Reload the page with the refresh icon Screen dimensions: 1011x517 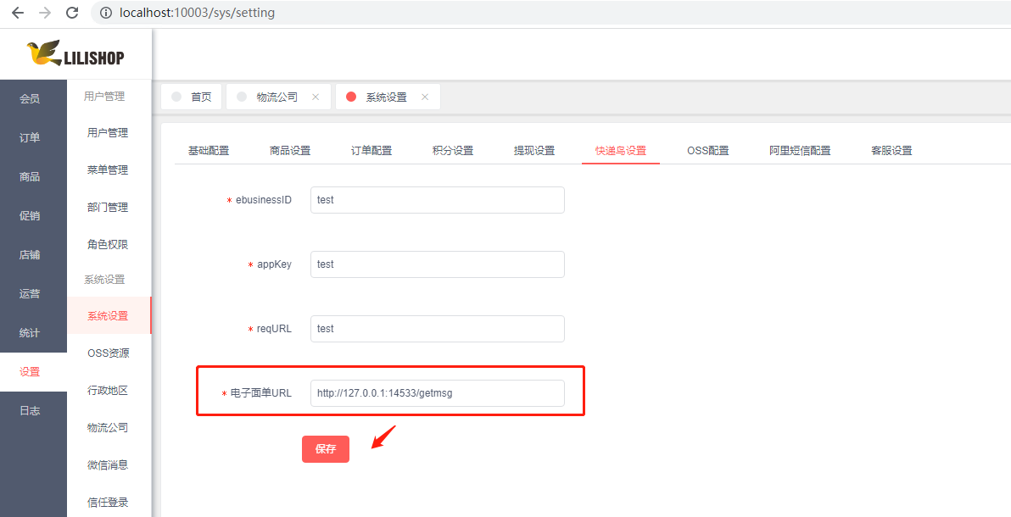(73, 12)
